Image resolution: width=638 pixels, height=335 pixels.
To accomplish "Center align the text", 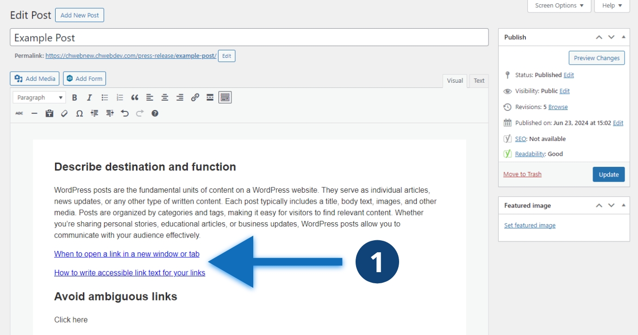I will coord(165,97).
